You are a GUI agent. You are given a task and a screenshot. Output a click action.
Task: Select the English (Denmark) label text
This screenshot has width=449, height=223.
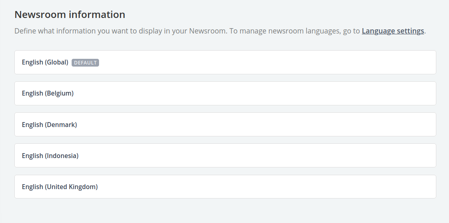pyautogui.click(x=49, y=125)
